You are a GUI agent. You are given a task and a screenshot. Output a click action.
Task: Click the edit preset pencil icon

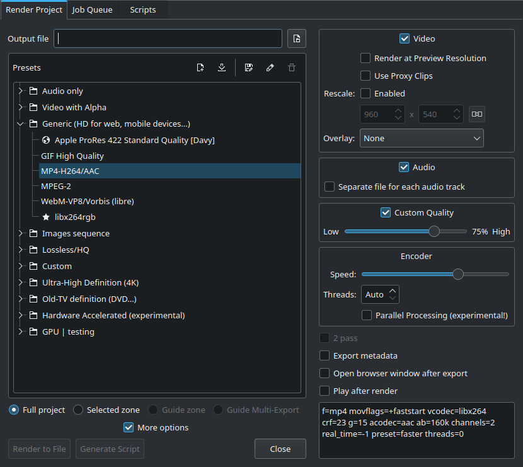270,68
